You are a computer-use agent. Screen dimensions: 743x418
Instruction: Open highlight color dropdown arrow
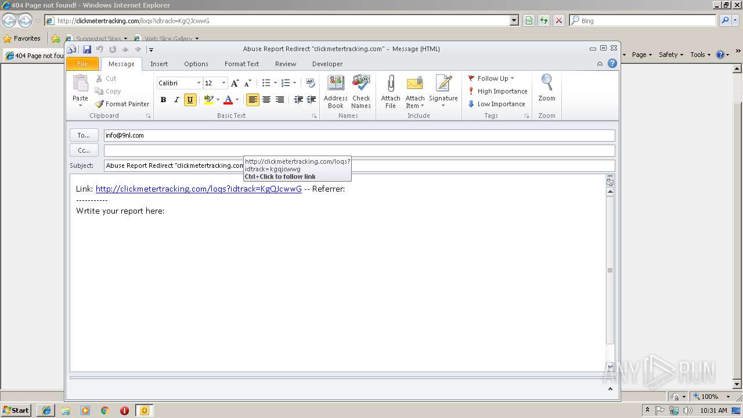pos(218,100)
